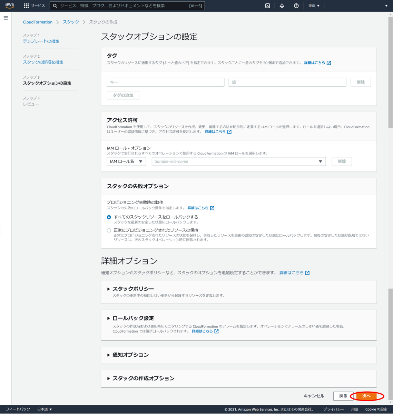The height and width of the screenshot is (414, 393).
Task: Open the IAM ロール名 dropdown
Action: point(126,161)
